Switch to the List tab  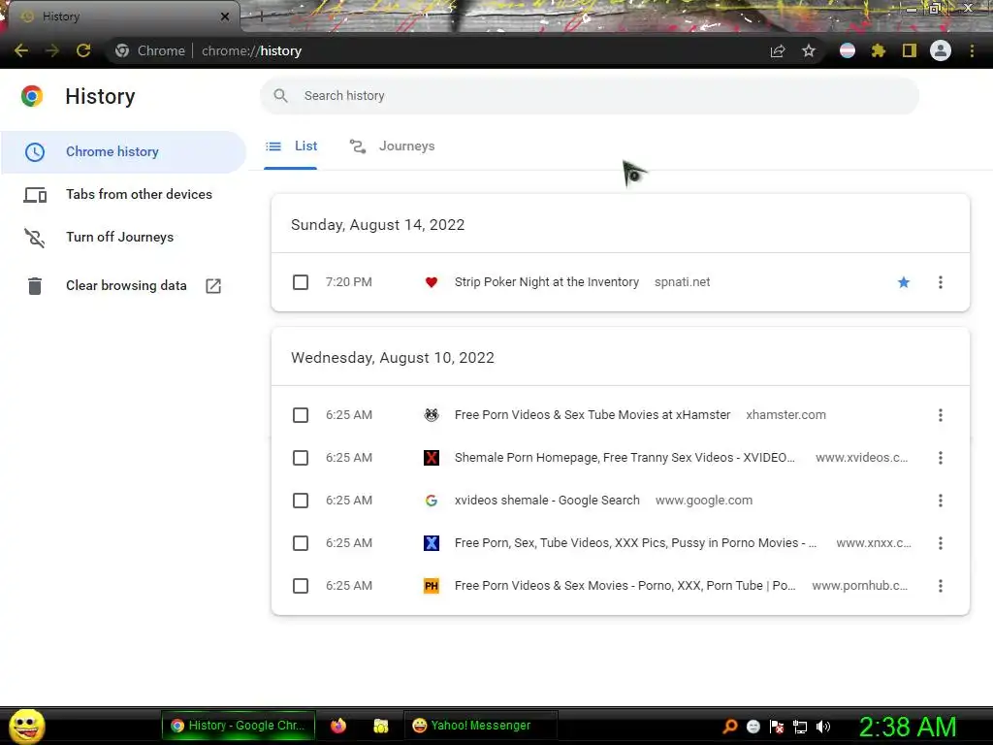click(x=291, y=146)
